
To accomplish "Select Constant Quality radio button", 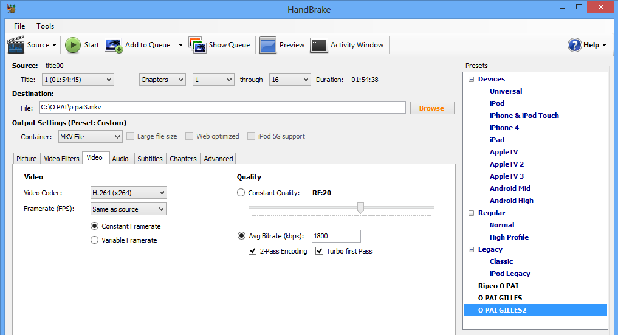I will [x=241, y=193].
